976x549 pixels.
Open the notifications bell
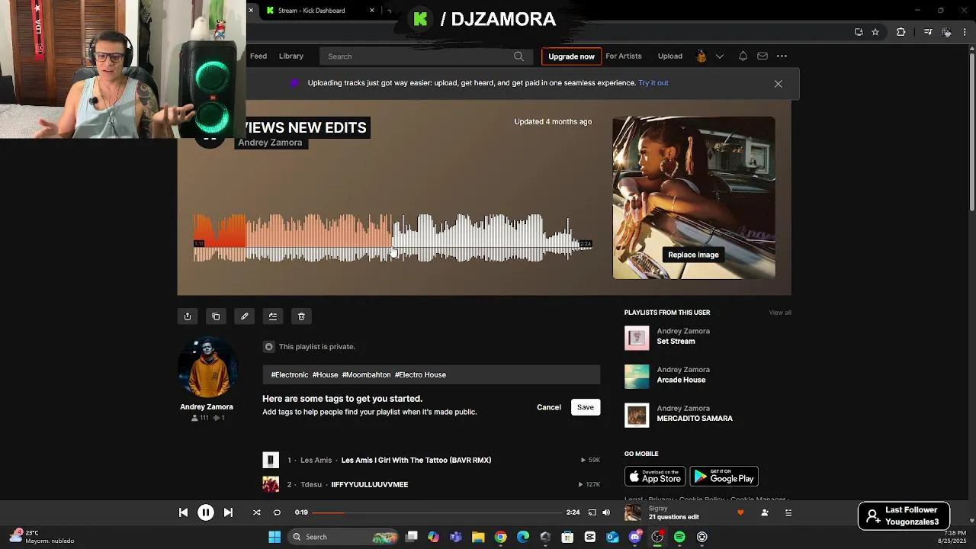click(743, 56)
